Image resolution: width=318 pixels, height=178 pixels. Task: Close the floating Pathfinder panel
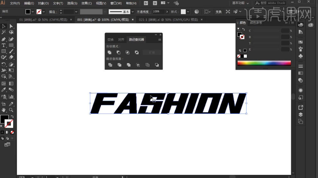tap(160, 35)
